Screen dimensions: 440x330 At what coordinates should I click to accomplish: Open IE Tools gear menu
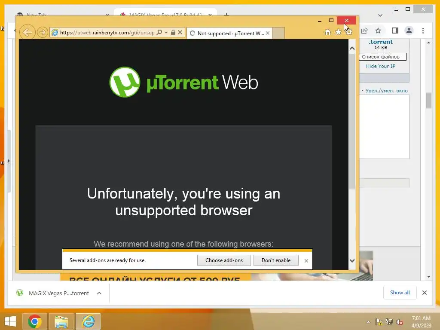click(349, 32)
